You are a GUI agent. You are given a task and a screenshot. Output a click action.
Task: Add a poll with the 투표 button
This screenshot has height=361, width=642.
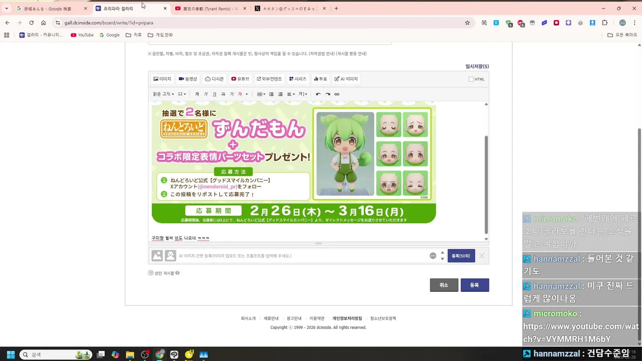320,79
